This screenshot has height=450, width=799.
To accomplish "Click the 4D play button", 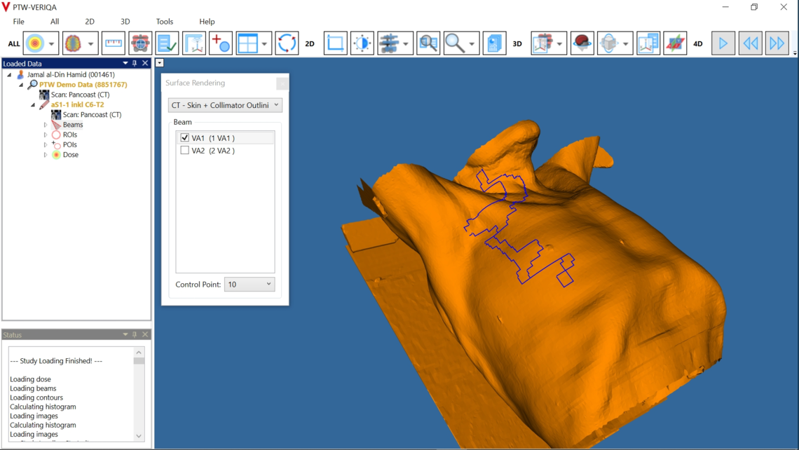I will pyautogui.click(x=723, y=43).
